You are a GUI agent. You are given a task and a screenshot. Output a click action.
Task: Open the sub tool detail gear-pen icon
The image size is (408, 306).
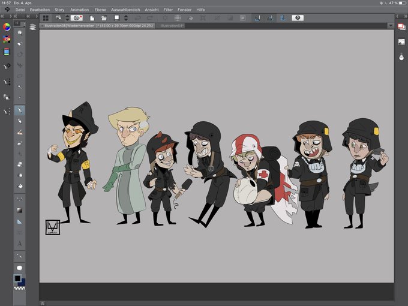(x=7, y=66)
